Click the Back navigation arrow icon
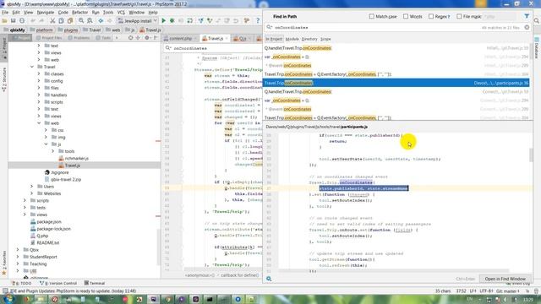 101,21
